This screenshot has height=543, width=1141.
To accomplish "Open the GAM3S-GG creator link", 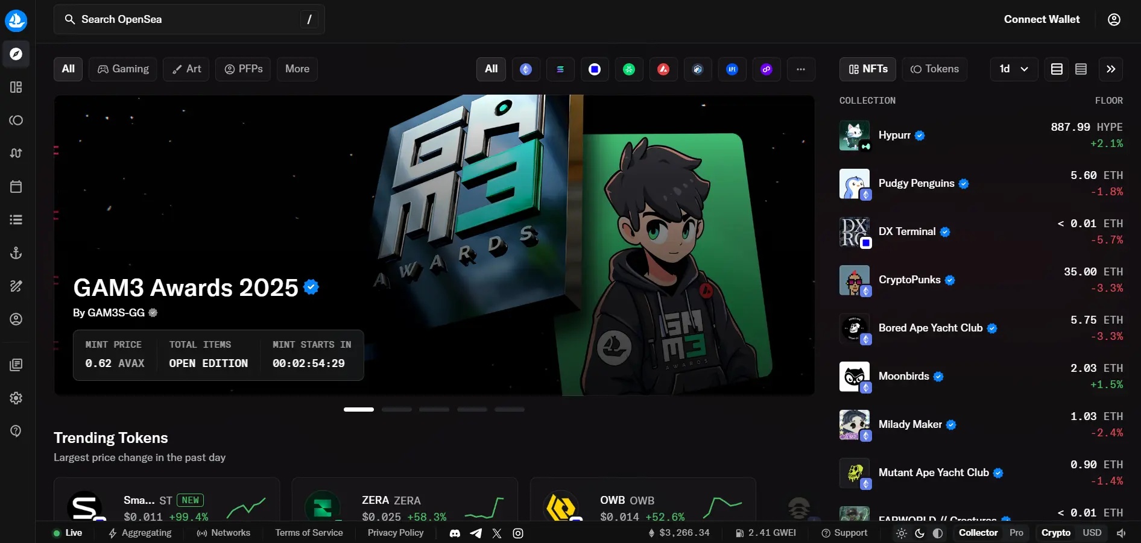I will [116, 313].
